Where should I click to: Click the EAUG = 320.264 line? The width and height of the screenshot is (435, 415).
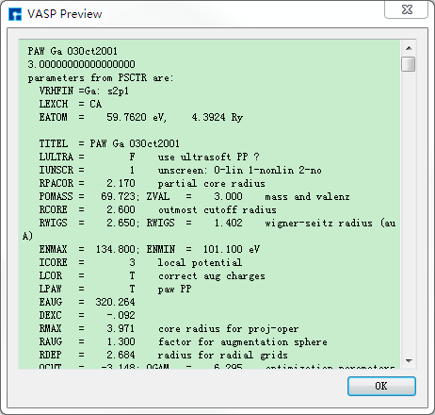(87, 302)
